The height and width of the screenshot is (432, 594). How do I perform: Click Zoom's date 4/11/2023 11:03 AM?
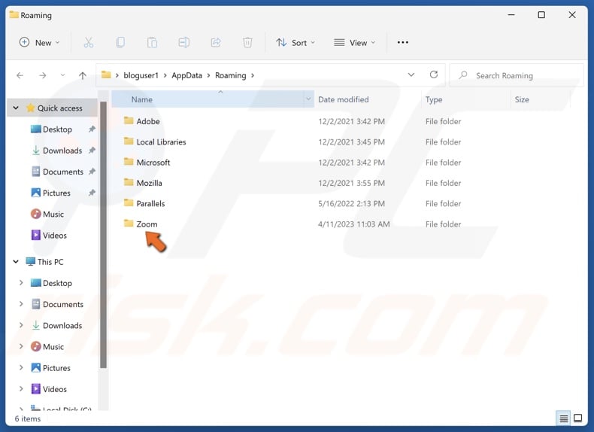click(354, 224)
